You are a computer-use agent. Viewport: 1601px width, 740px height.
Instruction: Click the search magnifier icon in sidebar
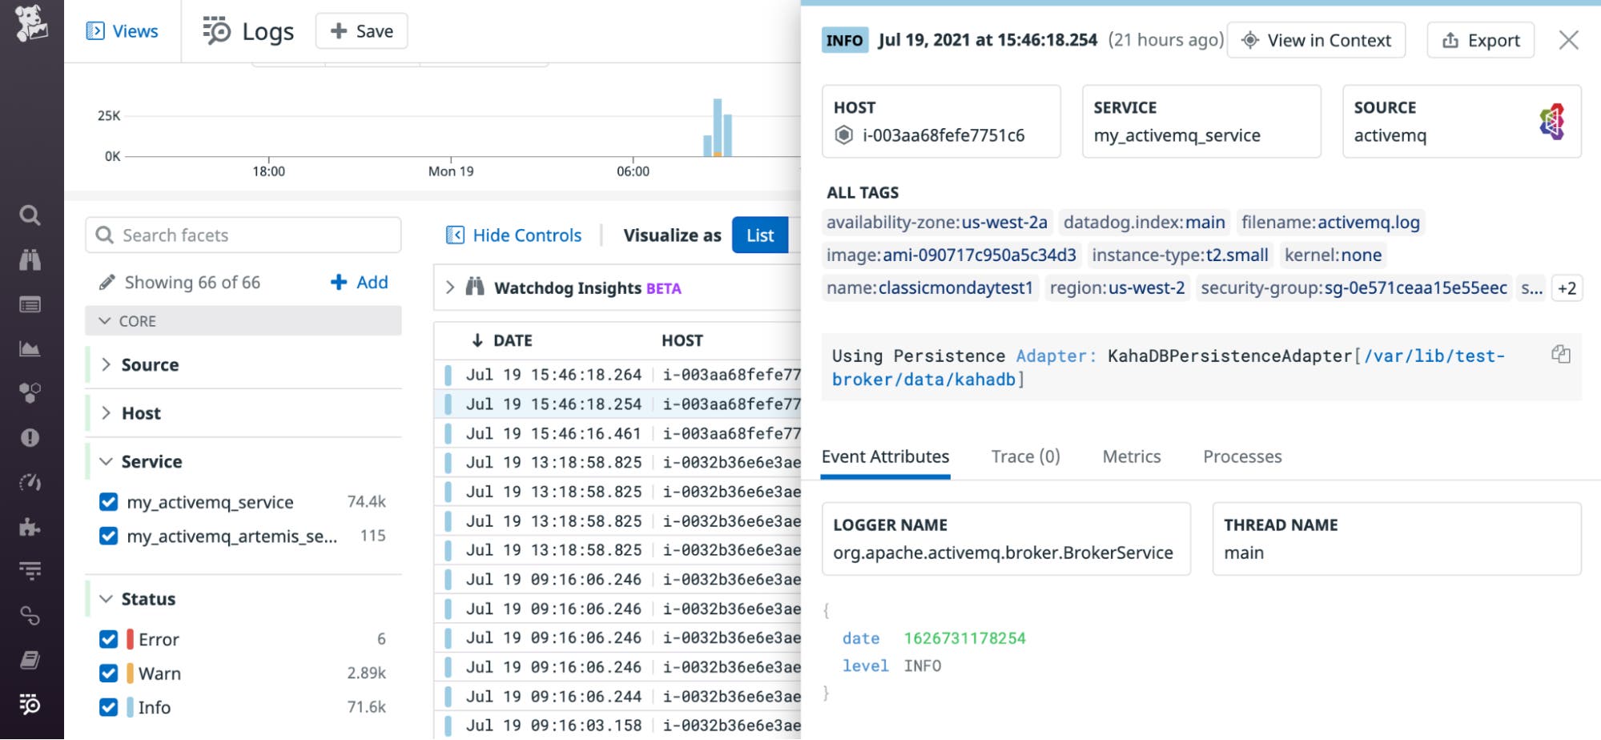[x=30, y=215]
